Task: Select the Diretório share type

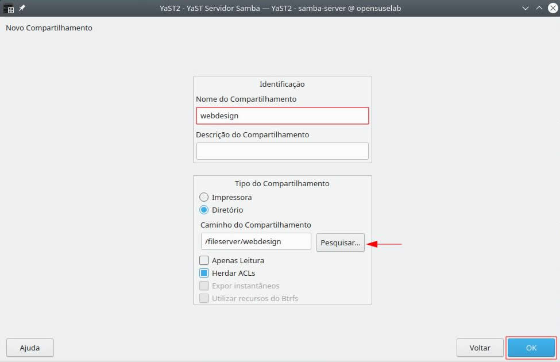Action: pos(204,210)
